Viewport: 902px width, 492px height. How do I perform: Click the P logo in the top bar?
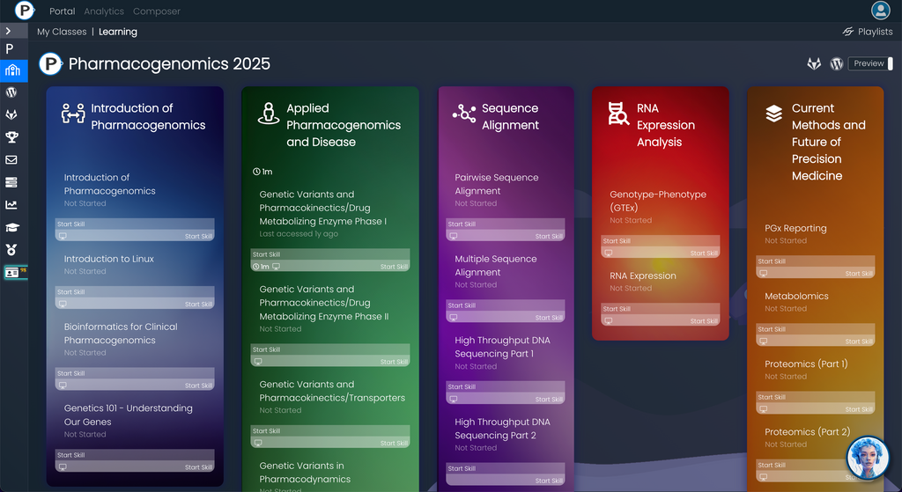24,11
